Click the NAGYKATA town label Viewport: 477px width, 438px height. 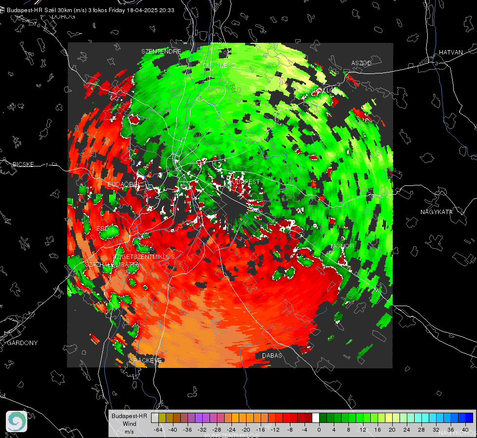point(437,212)
